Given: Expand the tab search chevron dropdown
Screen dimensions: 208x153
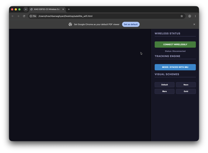Looking at the screenshot, I should (26, 9).
